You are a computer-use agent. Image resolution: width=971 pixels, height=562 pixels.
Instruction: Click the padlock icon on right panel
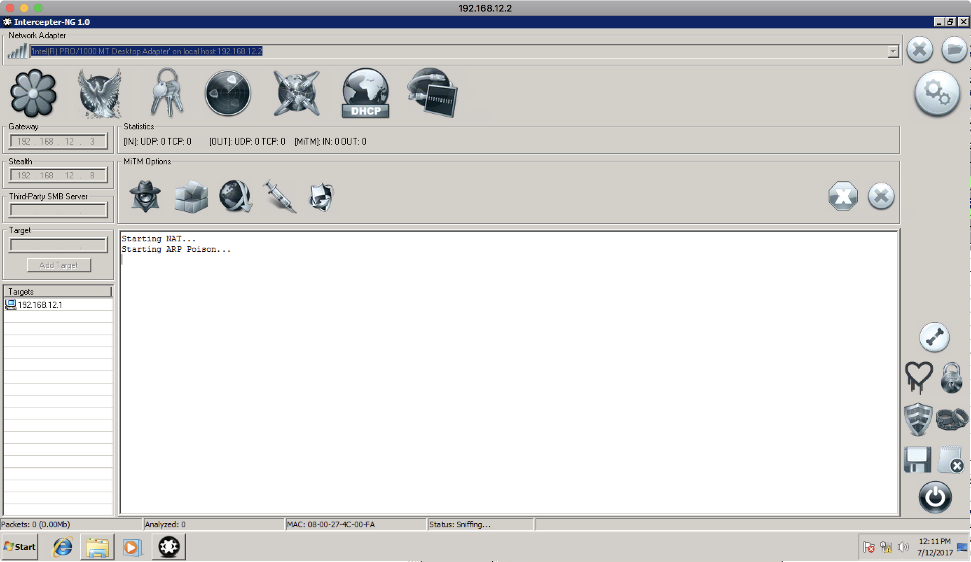click(x=952, y=378)
